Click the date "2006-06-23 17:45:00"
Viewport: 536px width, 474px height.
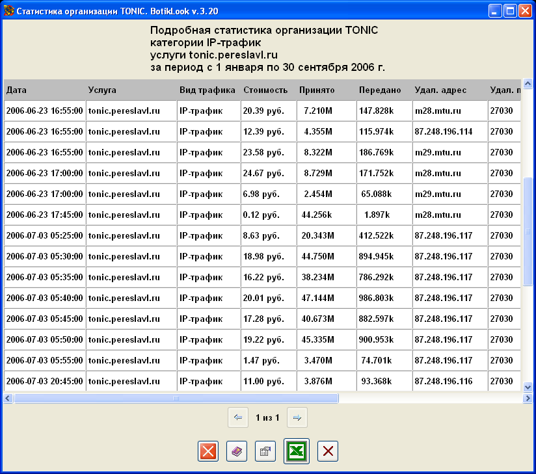(44, 215)
